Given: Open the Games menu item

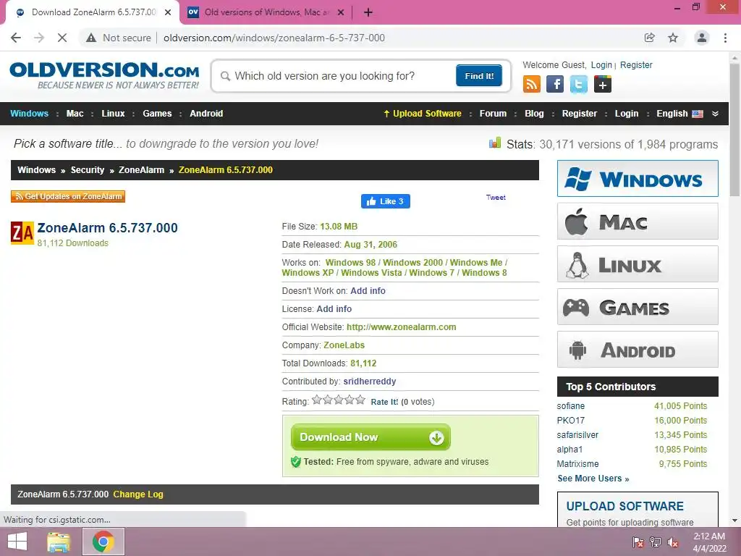Looking at the screenshot, I should click(157, 114).
